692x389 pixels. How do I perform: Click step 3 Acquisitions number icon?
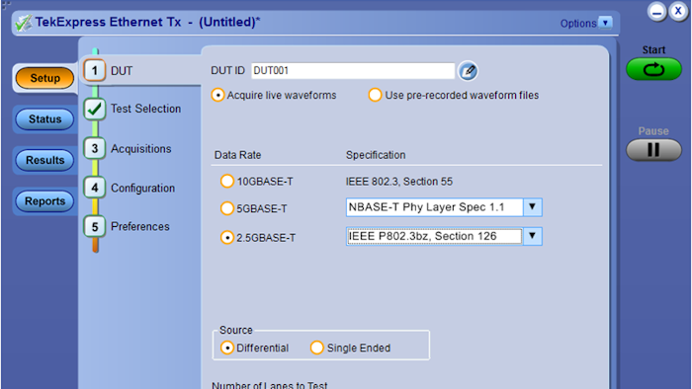[x=95, y=148]
